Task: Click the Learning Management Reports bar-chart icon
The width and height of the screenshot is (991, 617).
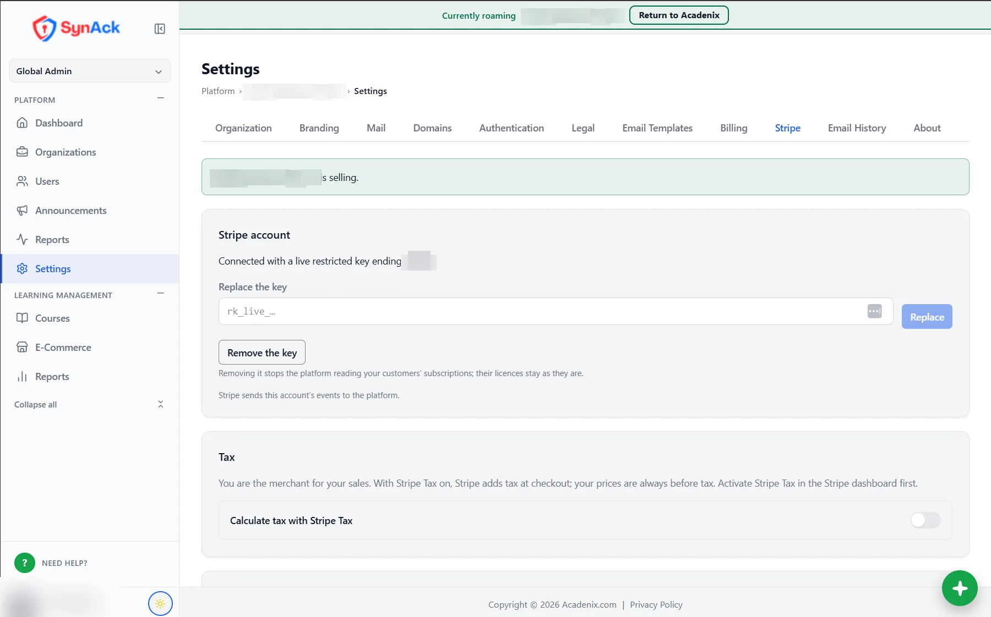Action: click(22, 376)
